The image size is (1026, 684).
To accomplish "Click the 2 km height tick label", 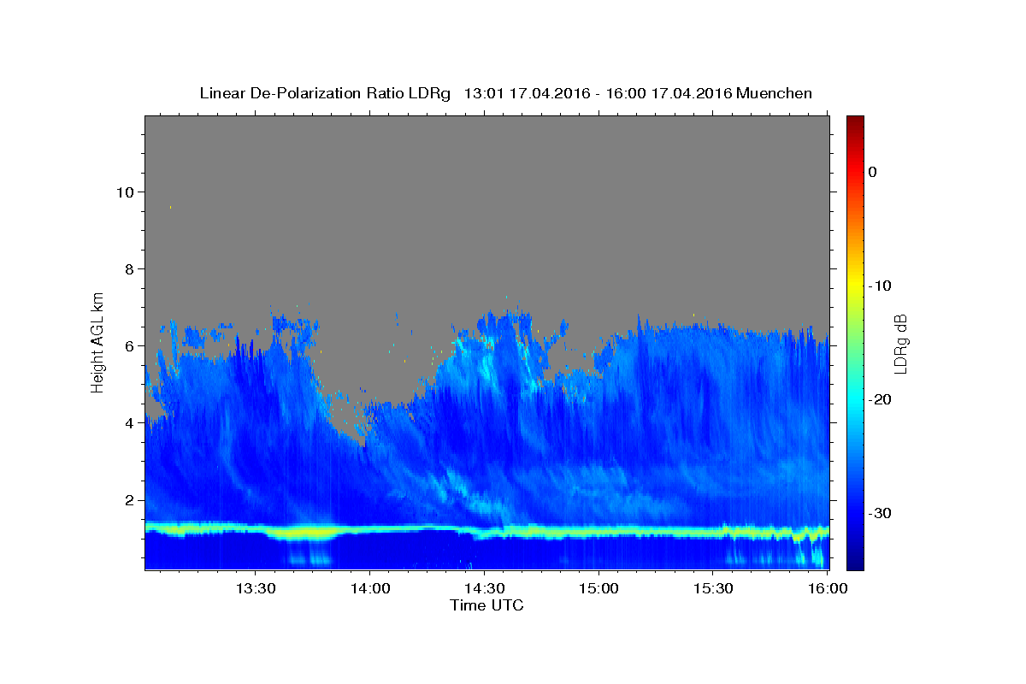I will click(130, 500).
